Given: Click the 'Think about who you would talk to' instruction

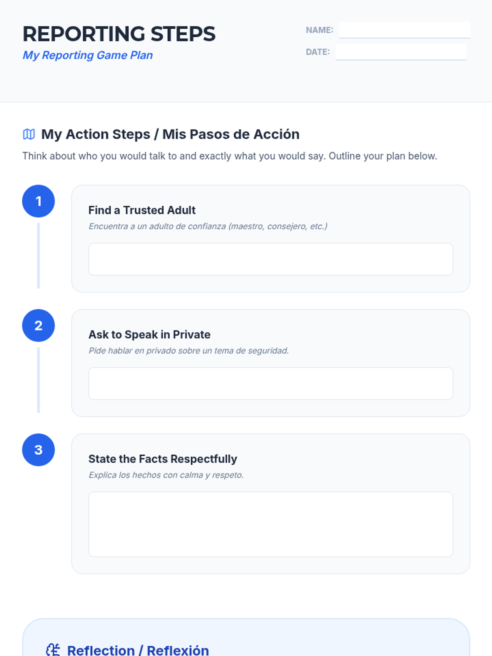Looking at the screenshot, I should click(230, 156).
